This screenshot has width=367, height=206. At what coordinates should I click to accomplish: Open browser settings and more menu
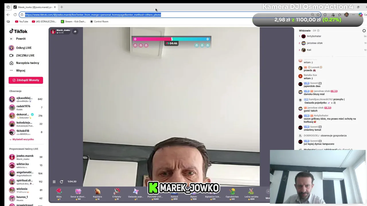point(353,15)
